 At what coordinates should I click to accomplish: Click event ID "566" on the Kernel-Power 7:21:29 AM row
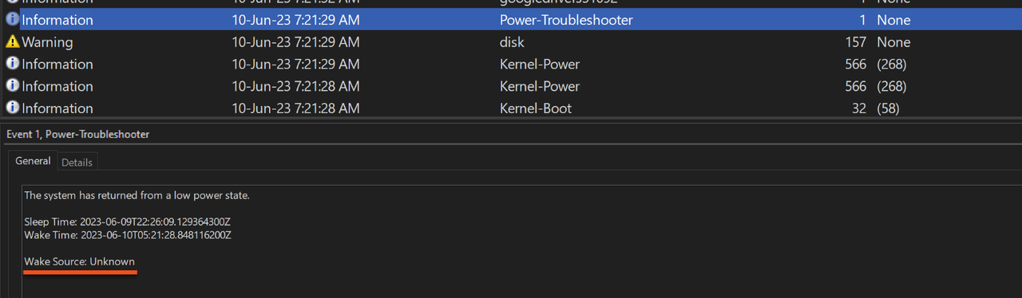click(856, 64)
